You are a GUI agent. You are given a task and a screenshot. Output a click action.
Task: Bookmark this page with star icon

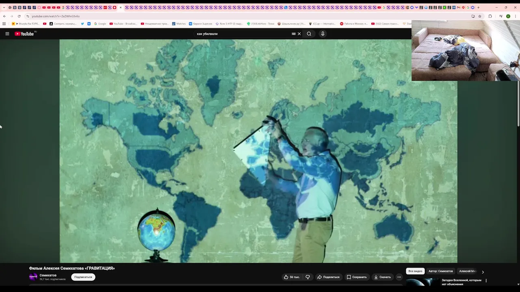point(480,16)
